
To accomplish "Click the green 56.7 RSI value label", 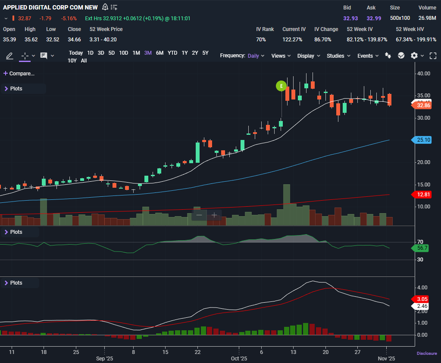I will coord(420,248).
